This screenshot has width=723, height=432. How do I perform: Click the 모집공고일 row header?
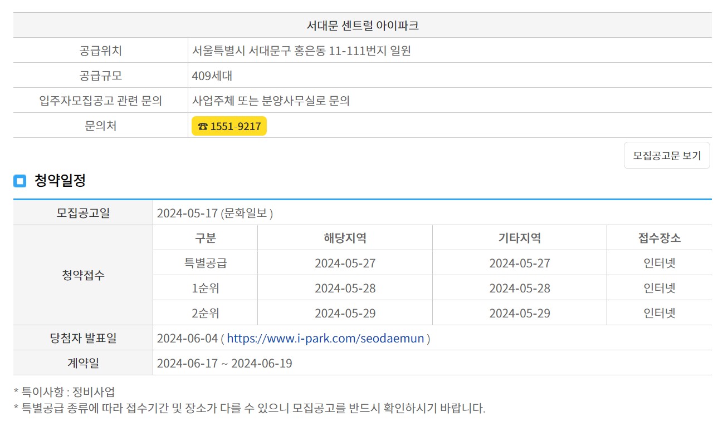pos(83,213)
